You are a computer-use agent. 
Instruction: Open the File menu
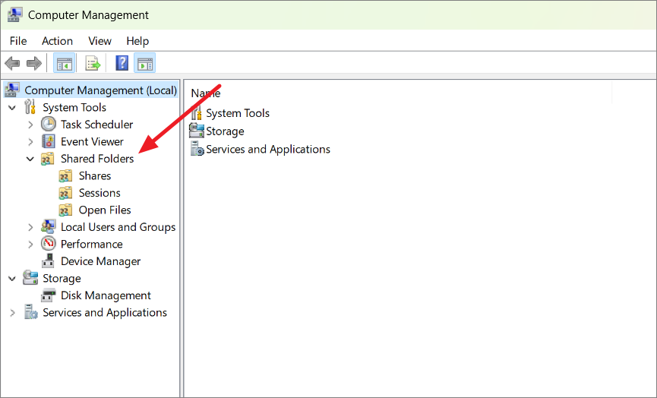18,41
